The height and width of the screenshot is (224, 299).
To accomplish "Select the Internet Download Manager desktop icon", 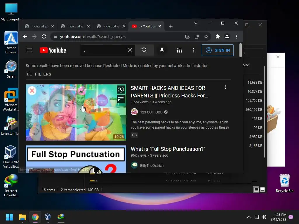I will tap(11, 186).
